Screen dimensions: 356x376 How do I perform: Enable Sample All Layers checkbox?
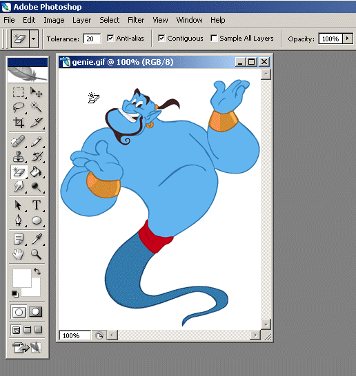pyautogui.click(x=214, y=38)
